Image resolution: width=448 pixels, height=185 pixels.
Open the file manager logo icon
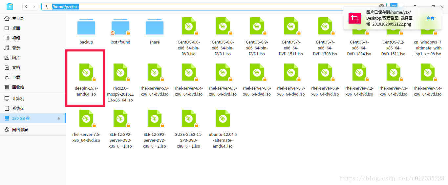click(10, 7)
